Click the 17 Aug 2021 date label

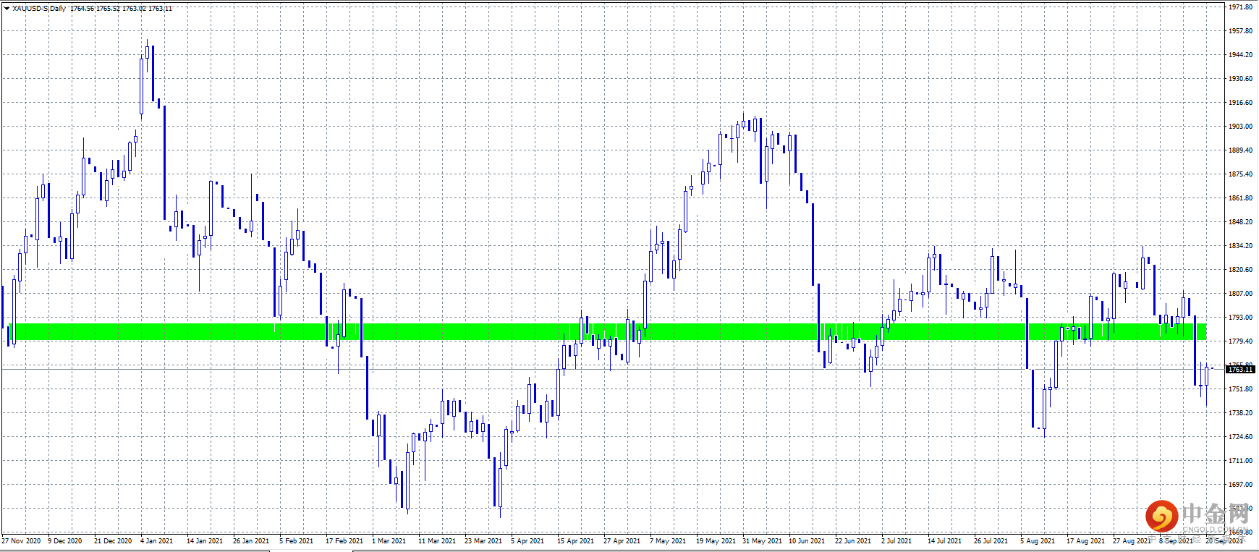pyautogui.click(x=1085, y=541)
